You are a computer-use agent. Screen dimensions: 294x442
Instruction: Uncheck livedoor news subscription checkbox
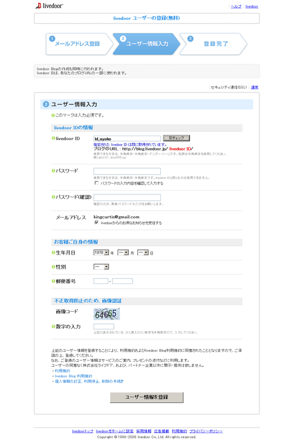(97, 223)
